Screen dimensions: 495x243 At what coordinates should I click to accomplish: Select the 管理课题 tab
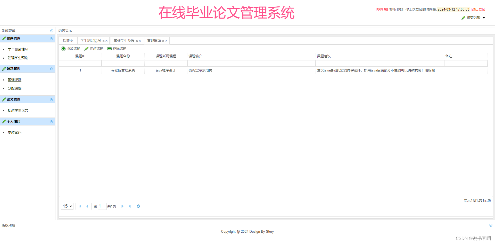154,41
